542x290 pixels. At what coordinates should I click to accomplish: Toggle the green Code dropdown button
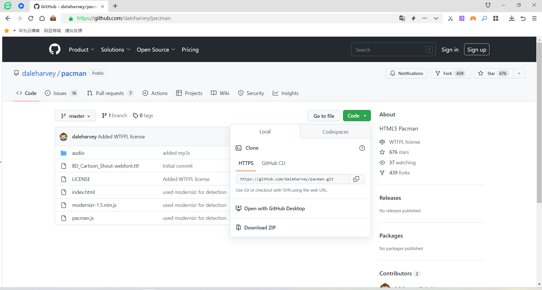click(x=357, y=116)
